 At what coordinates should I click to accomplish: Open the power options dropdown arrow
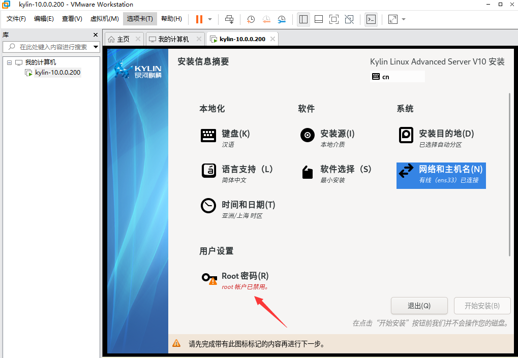coord(210,19)
